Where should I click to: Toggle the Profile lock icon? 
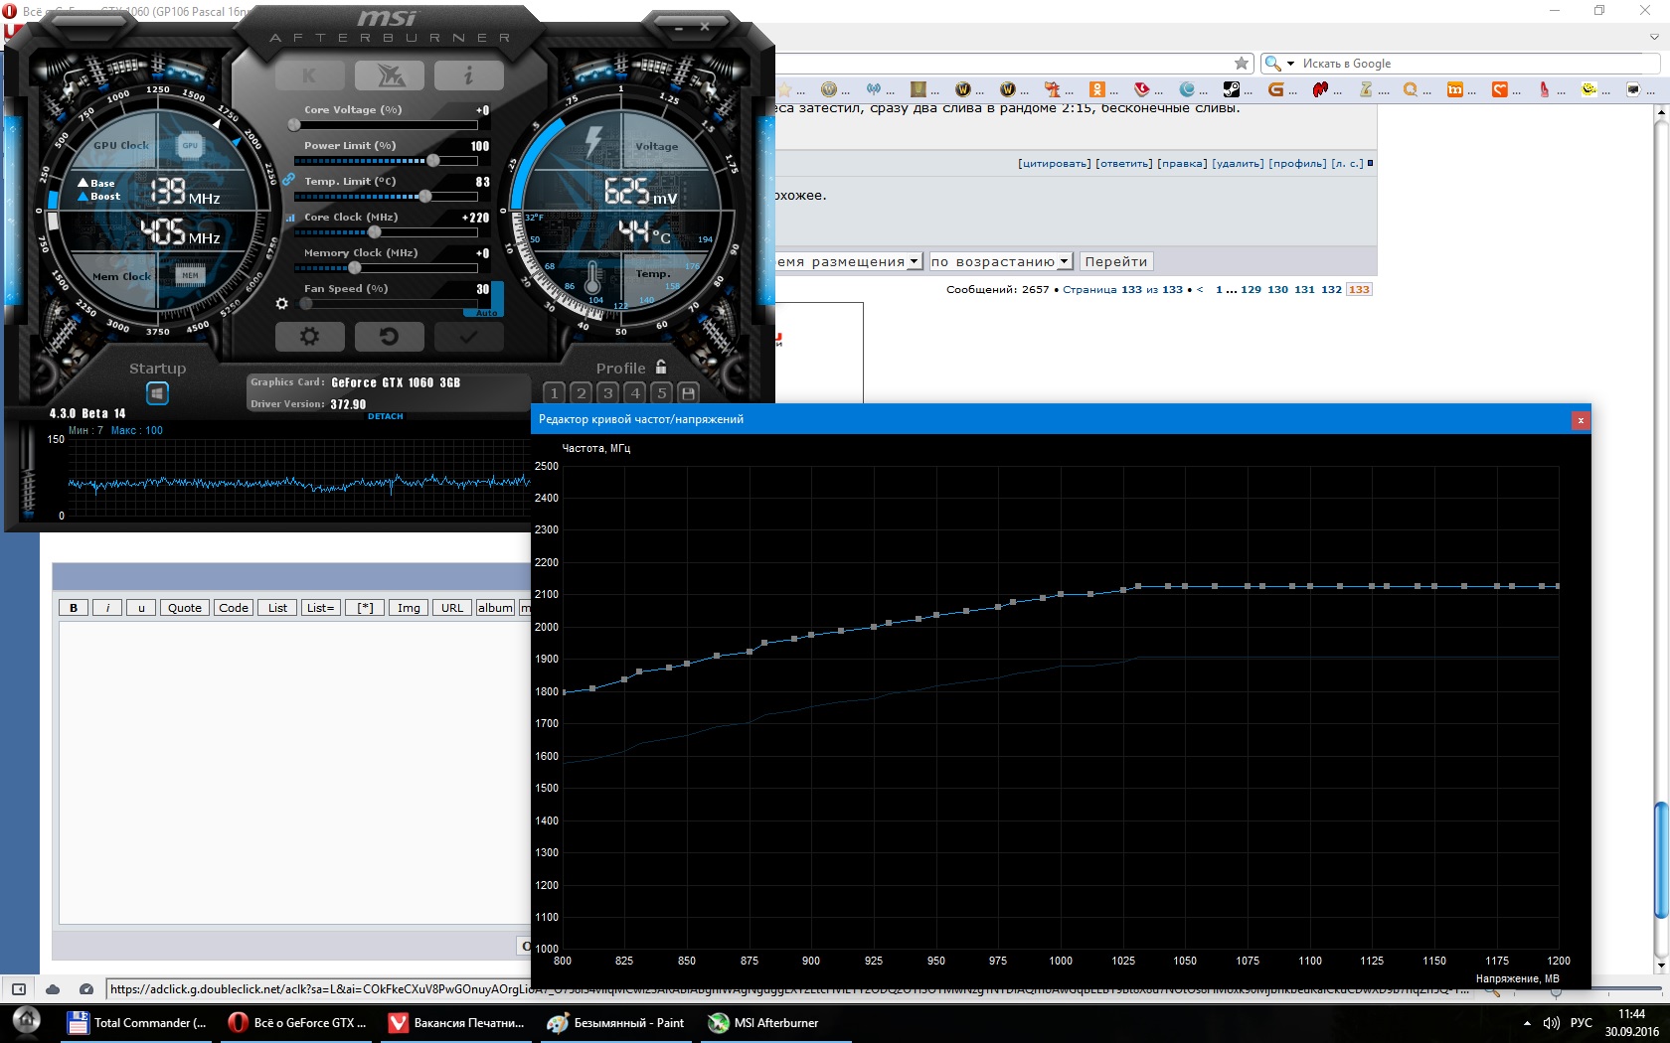tap(661, 368)
